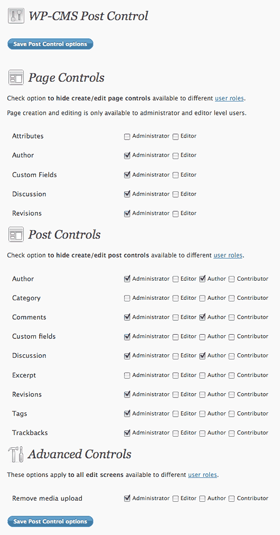Click the bottom Save Post Control options button
Viewport: 280px width, 535px height.
(x=50, y=521)
